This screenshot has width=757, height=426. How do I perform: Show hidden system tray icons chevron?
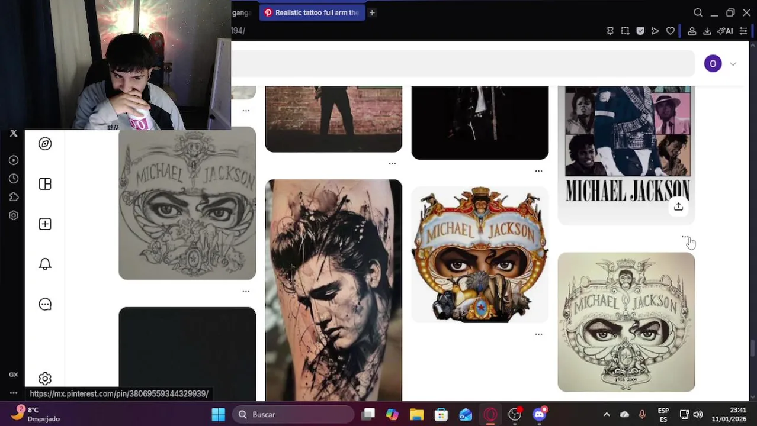[x=606, y=415]
